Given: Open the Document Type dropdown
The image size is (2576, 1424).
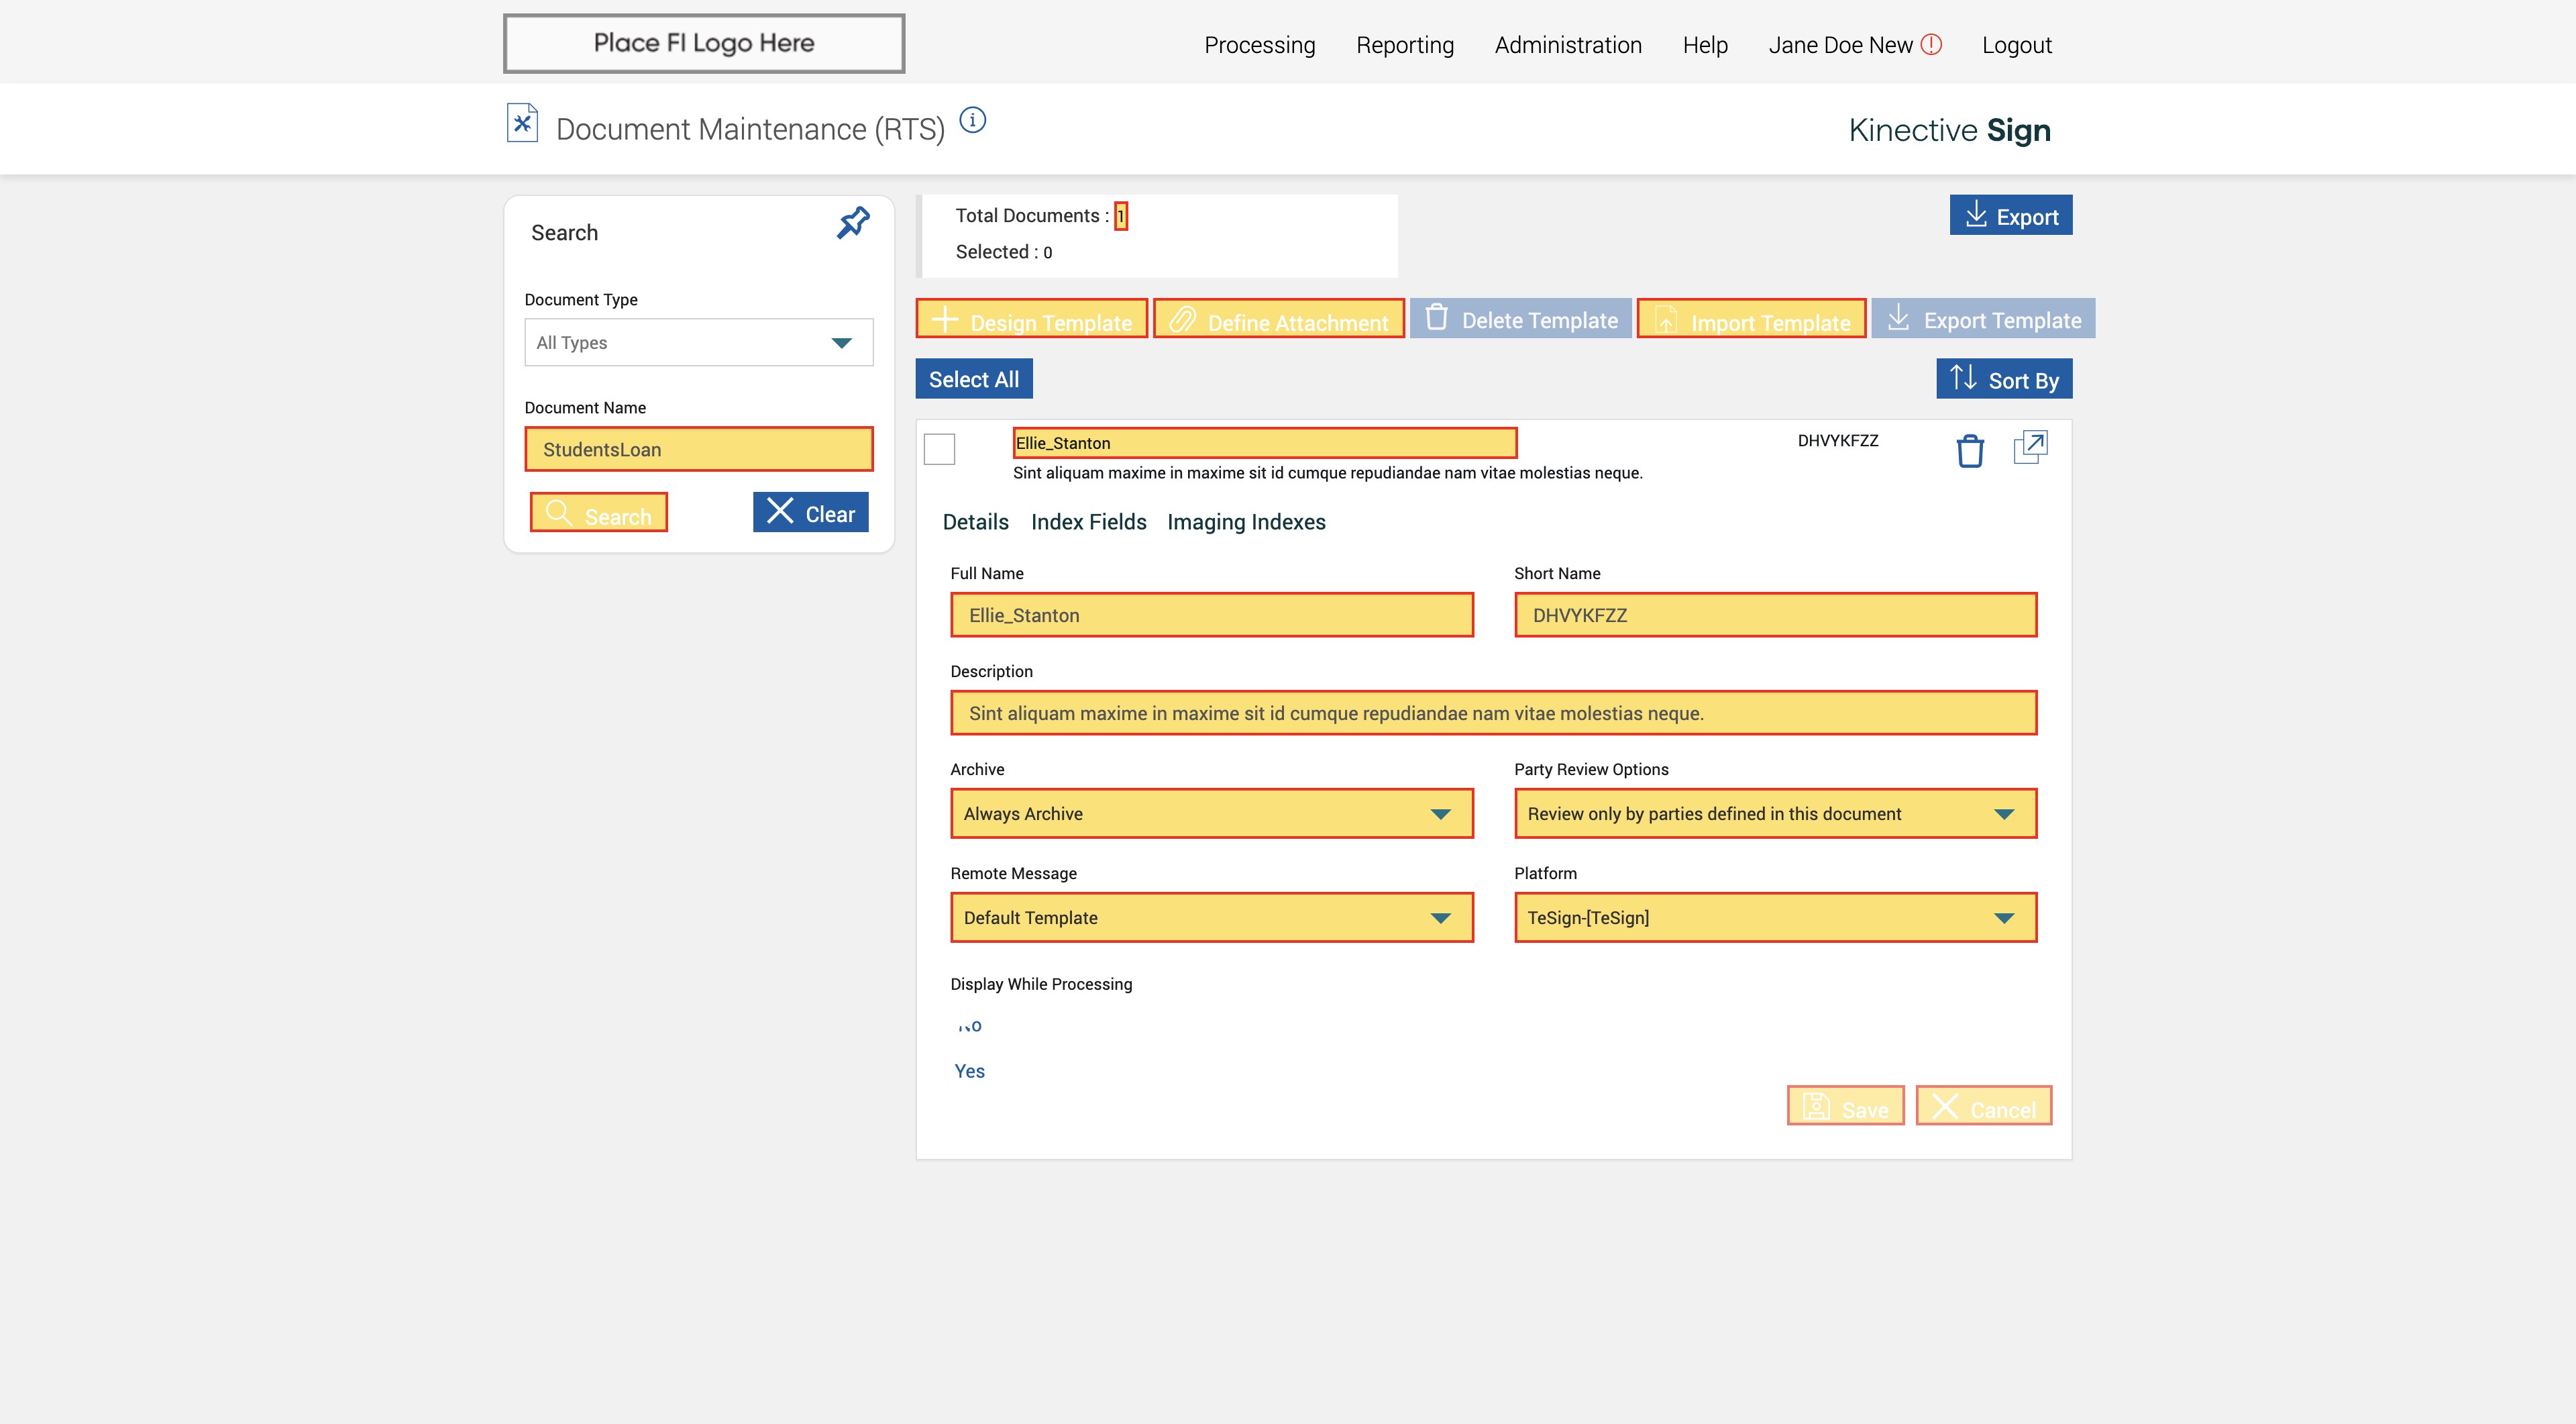Looking at the screenshot, I should (698, 343).
